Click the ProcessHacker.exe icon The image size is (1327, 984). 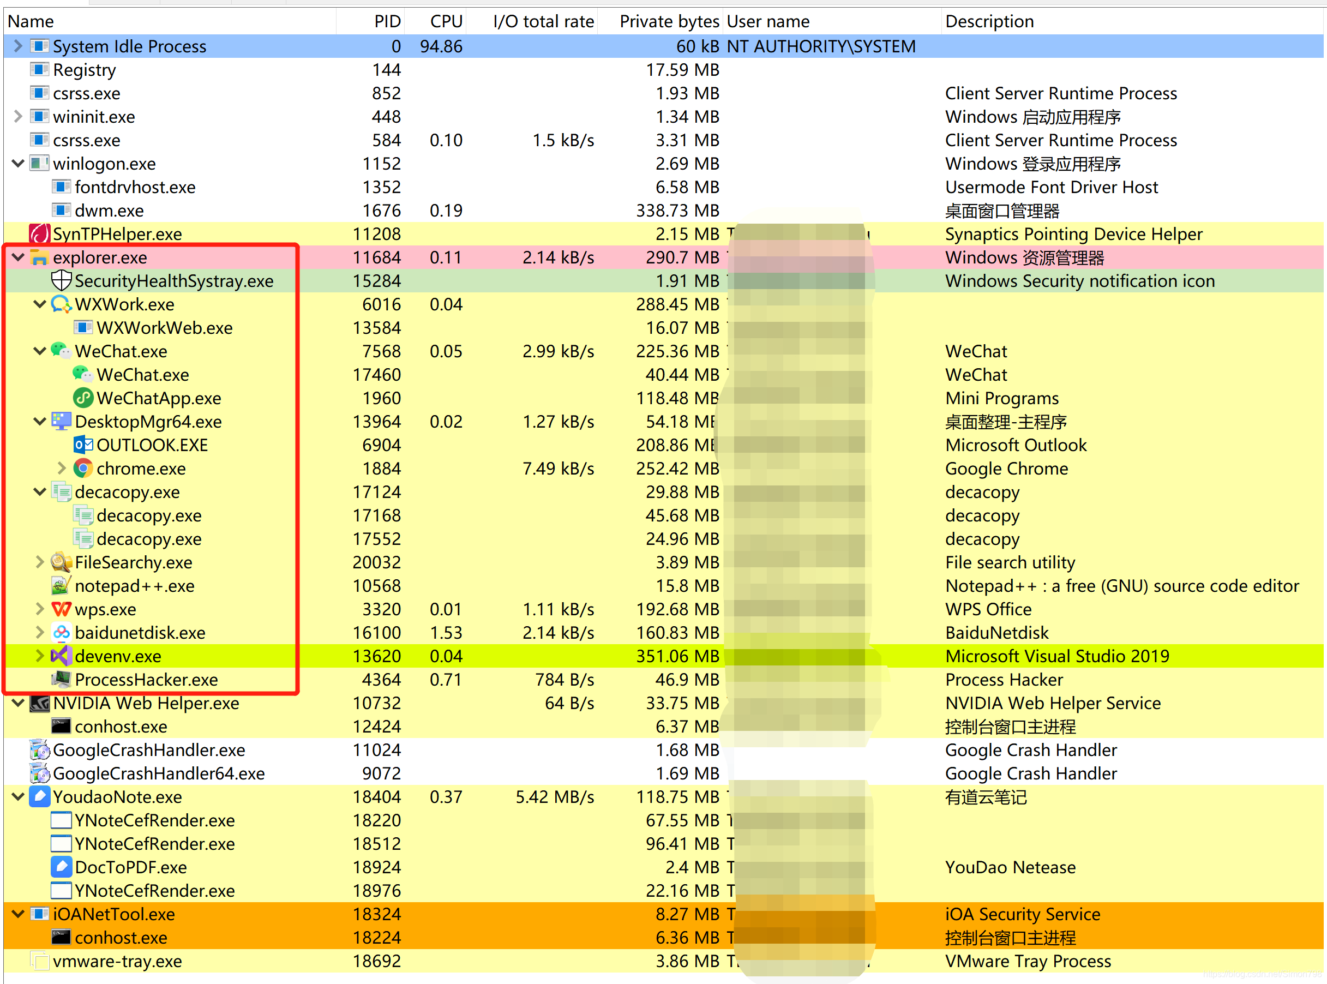click(61, 680)
